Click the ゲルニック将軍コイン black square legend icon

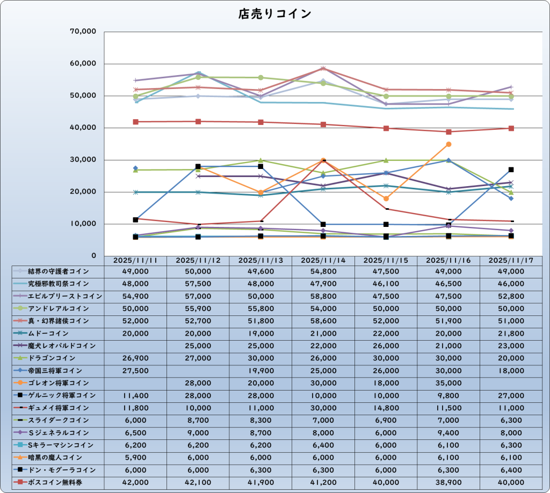tap(20, 395)
